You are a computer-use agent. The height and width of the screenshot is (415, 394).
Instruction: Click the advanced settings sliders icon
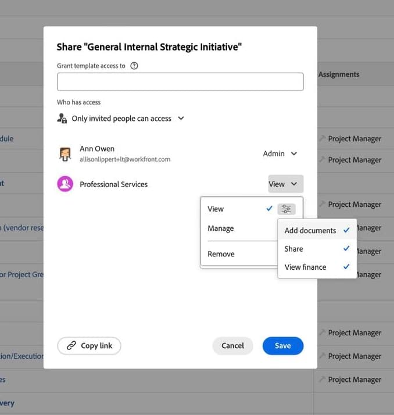pos(286,209)
